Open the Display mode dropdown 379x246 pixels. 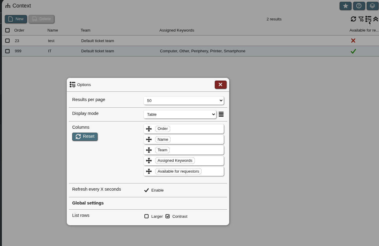(x=180, y=114)
